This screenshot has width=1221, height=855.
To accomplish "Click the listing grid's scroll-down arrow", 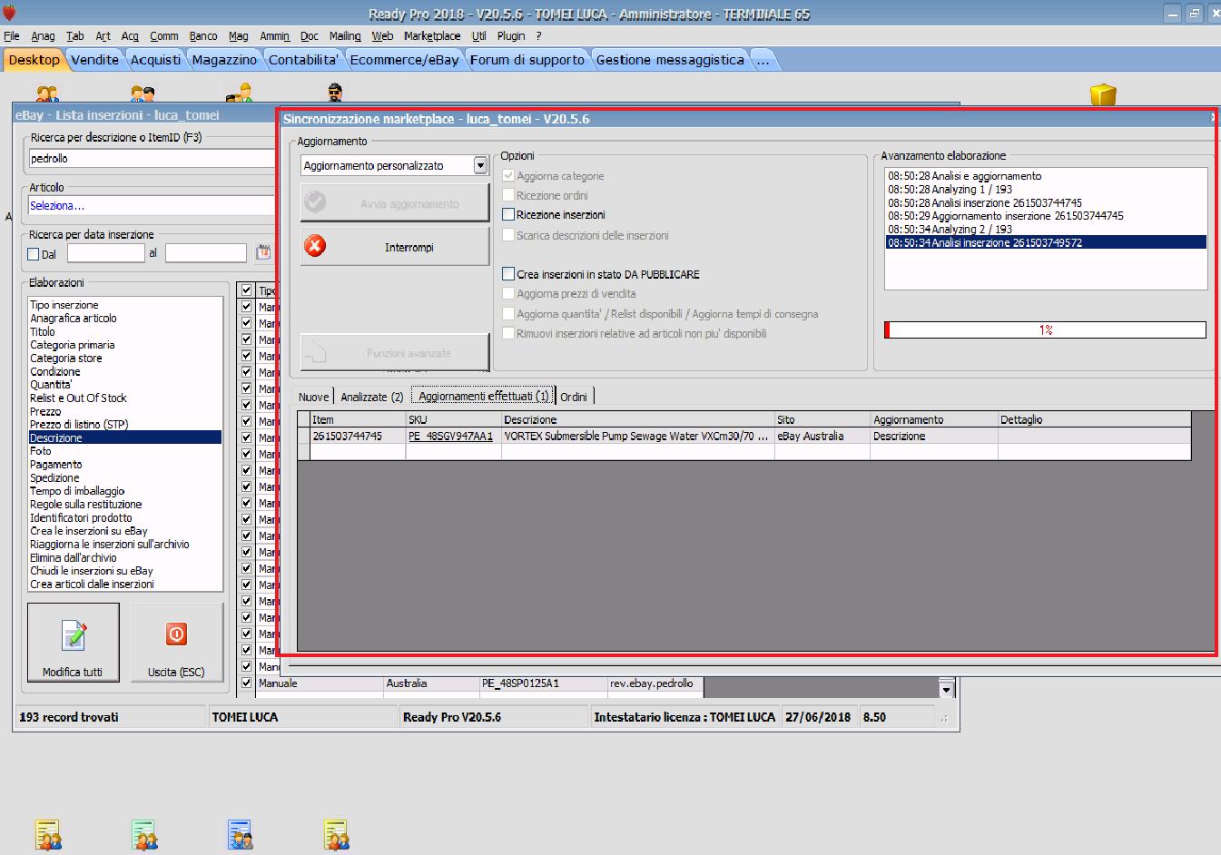I will [947, 690].
